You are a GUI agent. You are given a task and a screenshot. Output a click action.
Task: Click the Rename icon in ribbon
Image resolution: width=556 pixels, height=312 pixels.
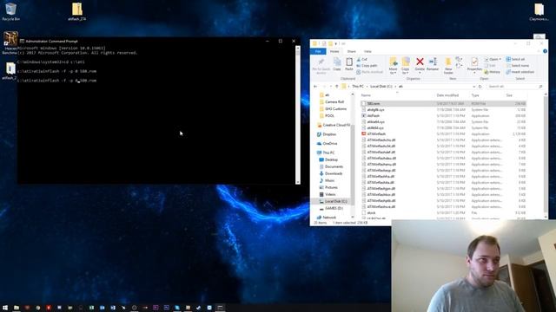coord(433,64)
